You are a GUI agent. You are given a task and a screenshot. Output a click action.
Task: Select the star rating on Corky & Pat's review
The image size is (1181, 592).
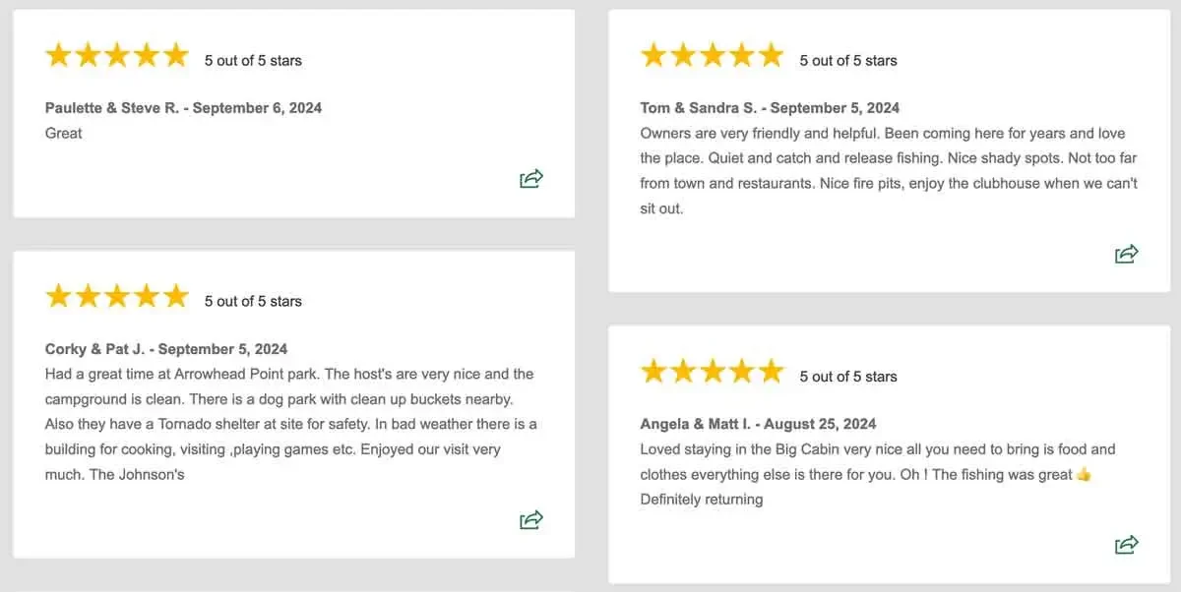[x=116, y=296]
